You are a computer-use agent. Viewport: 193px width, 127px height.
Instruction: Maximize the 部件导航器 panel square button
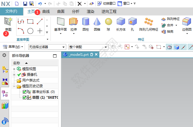tap(55, 56)
